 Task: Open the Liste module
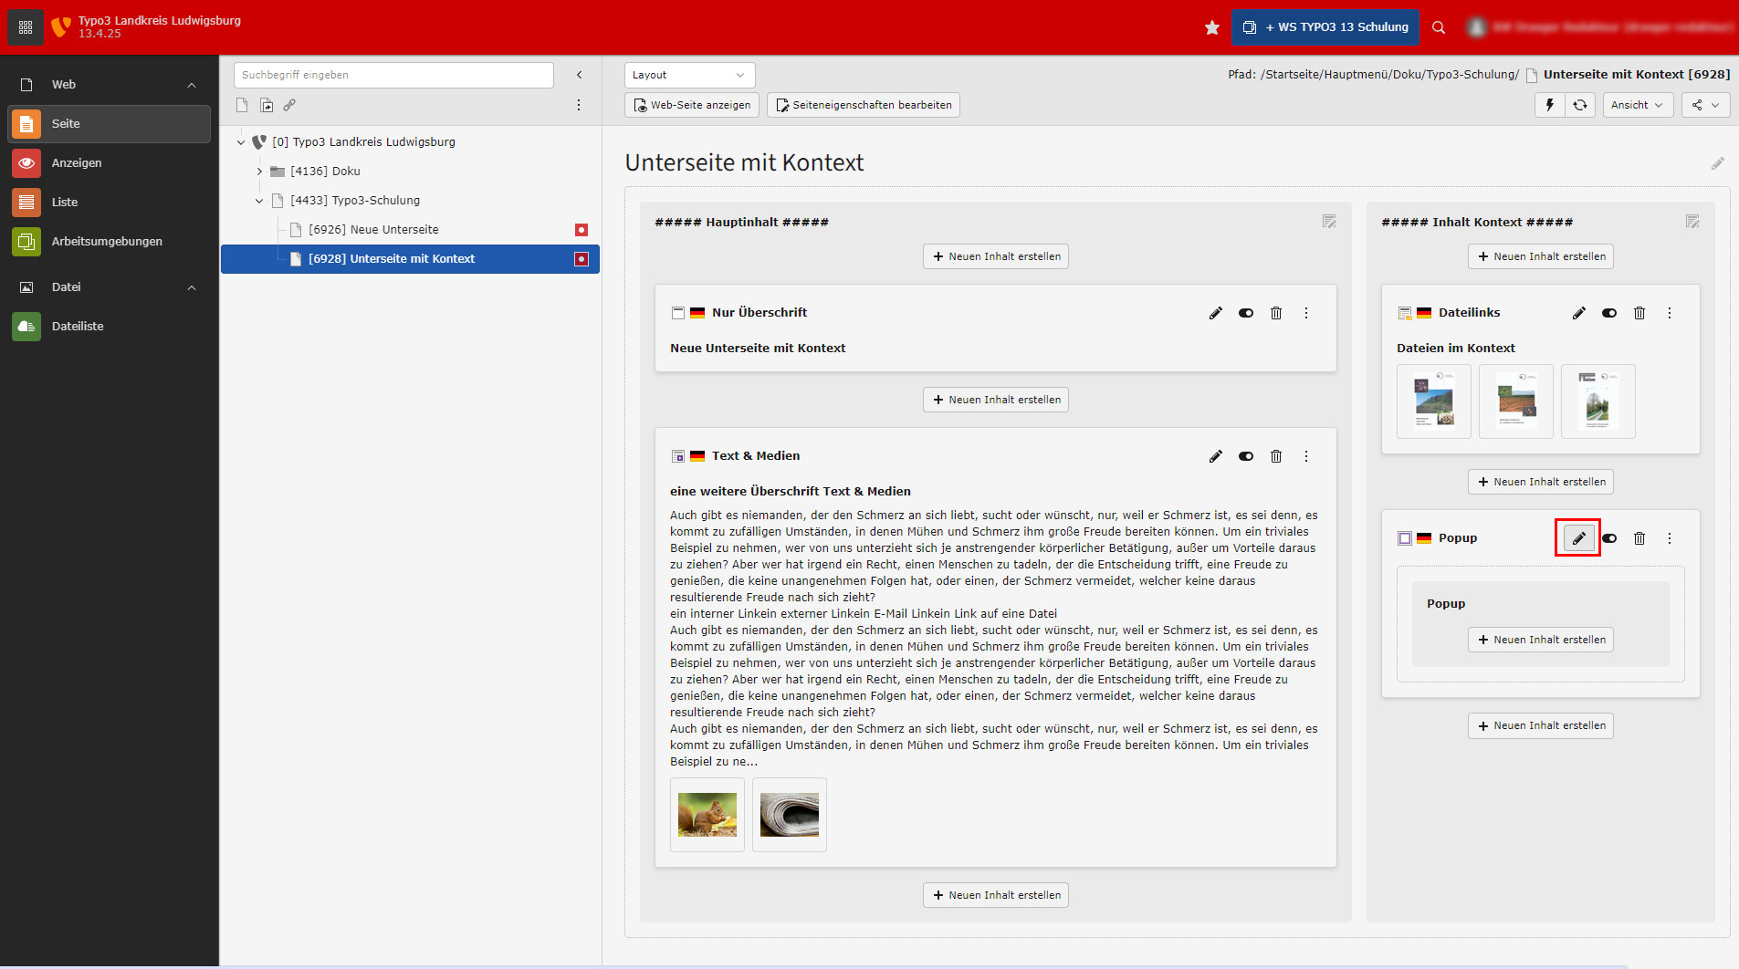pos(65,203)
